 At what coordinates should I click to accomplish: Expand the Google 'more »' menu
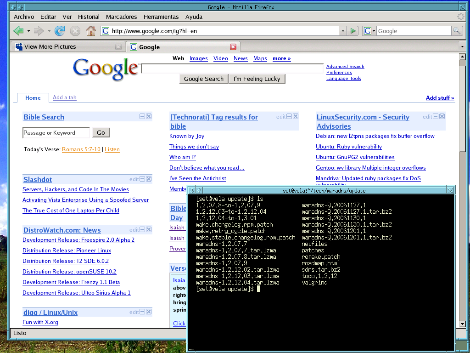pos(281,58)
